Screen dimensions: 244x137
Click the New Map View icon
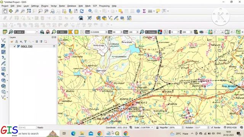[64, 11]
